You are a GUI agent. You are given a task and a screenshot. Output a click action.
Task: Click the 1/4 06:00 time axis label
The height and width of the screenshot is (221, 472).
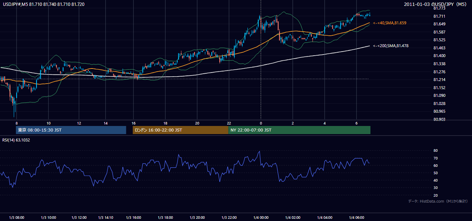click(356, 217)
